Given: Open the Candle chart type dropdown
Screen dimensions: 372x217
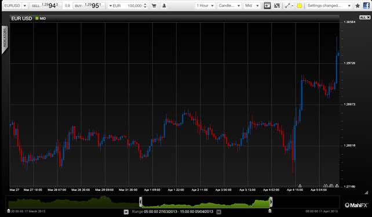Looking at the screenshot, I should point(229,5).
